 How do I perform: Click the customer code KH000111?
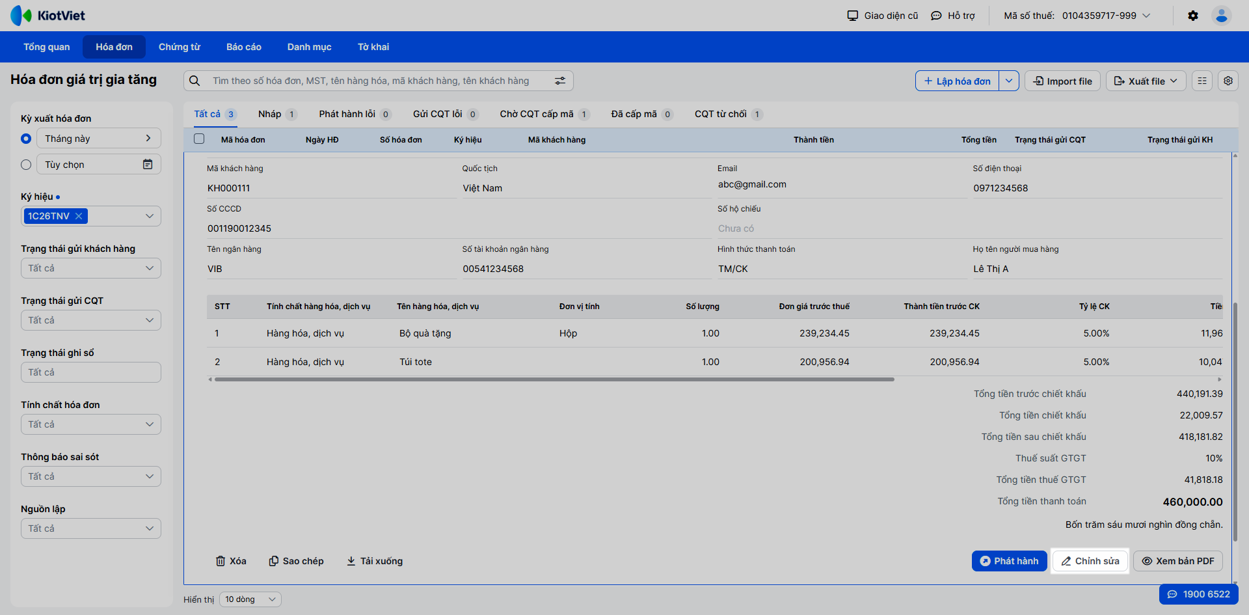tap(229, 188)
